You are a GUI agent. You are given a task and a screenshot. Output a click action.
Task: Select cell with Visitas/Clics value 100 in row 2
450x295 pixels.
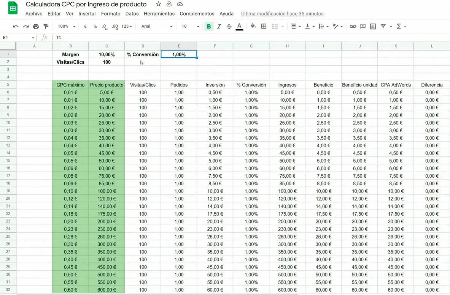click(x=107, y=62)
